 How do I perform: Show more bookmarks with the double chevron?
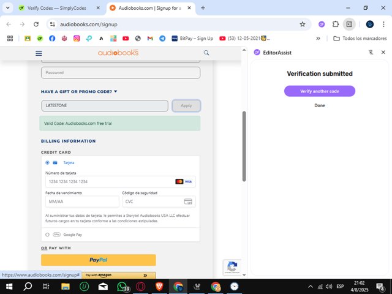point(318,38)
